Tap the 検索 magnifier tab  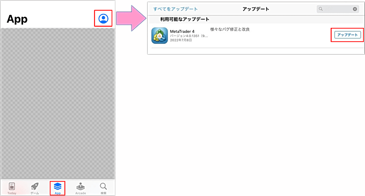pyautogui.click(x=104, y=189)
